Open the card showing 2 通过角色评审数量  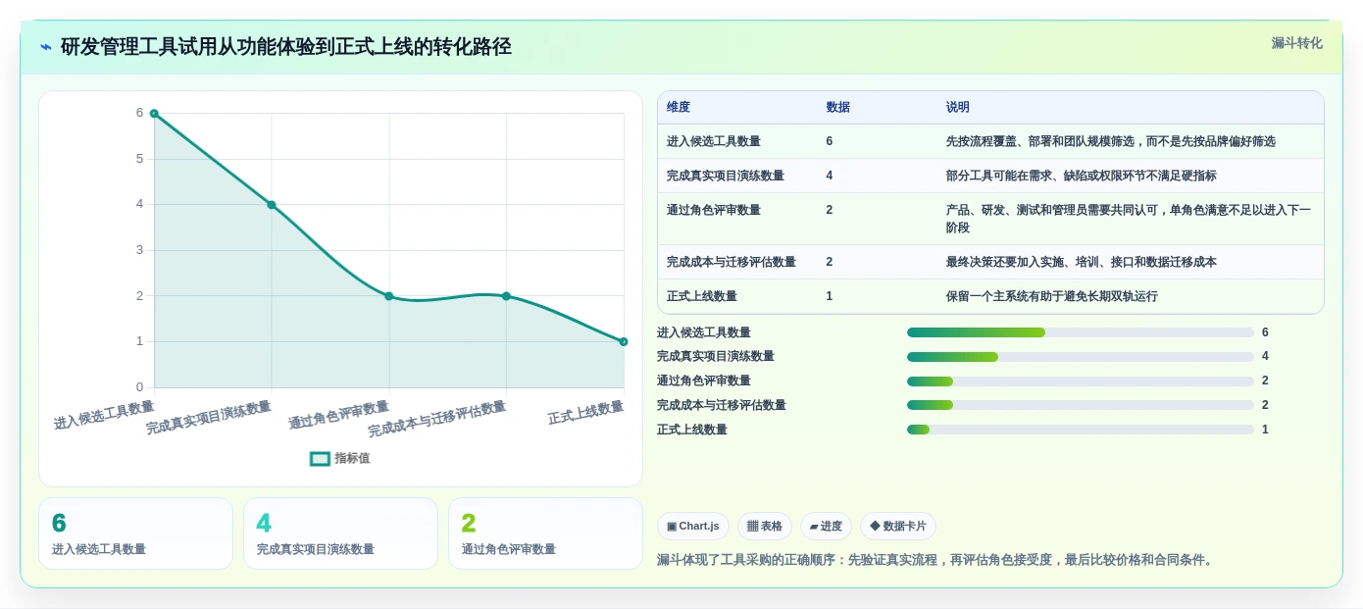click(x=545, y=533)
